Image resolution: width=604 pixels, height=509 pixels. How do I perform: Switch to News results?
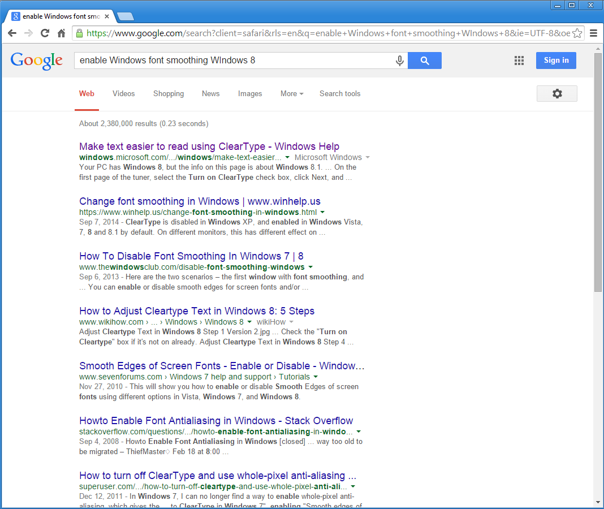211,94
